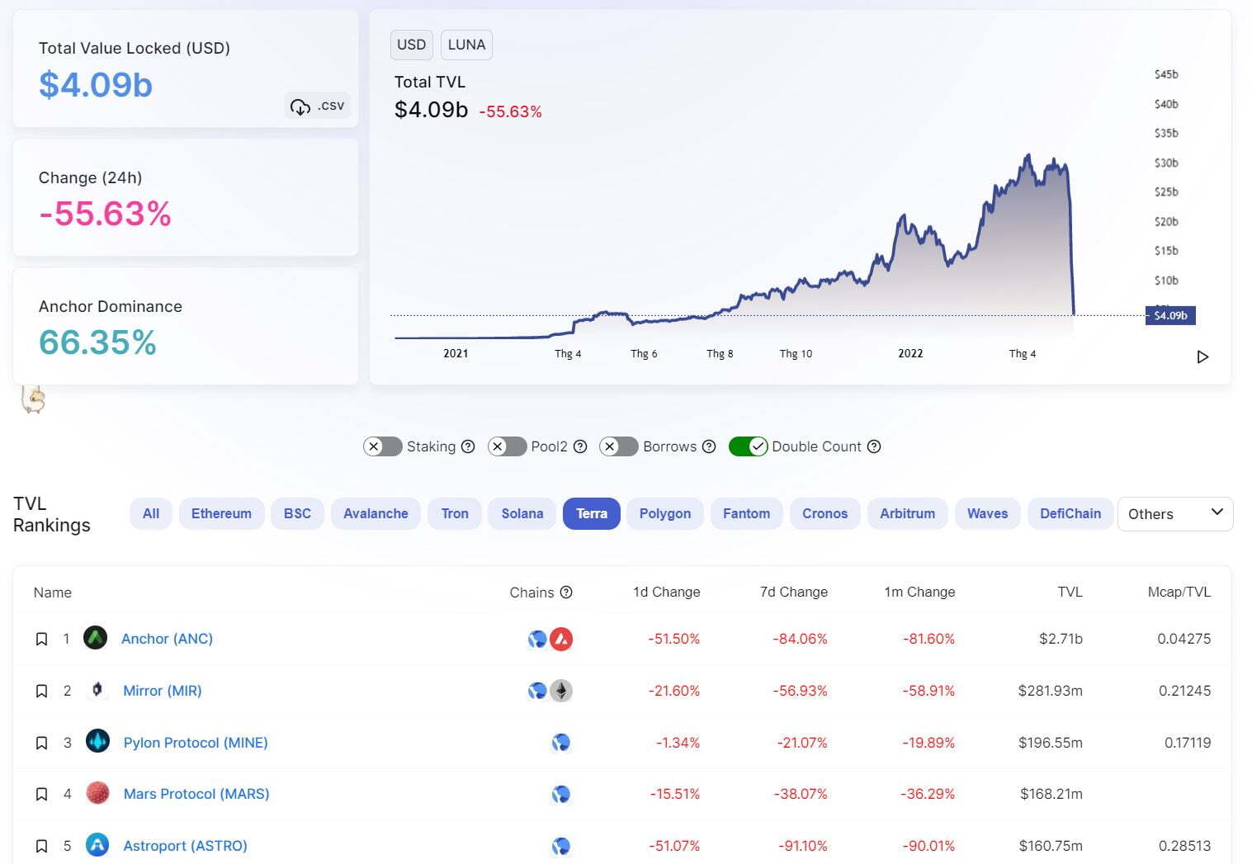Screen dimensions: 1252x864
Task: Sort by the Name column
Action: (x=53, y=593)
